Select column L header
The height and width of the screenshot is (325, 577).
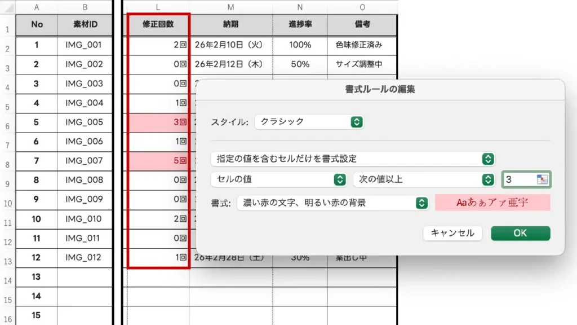click(158, 7)
